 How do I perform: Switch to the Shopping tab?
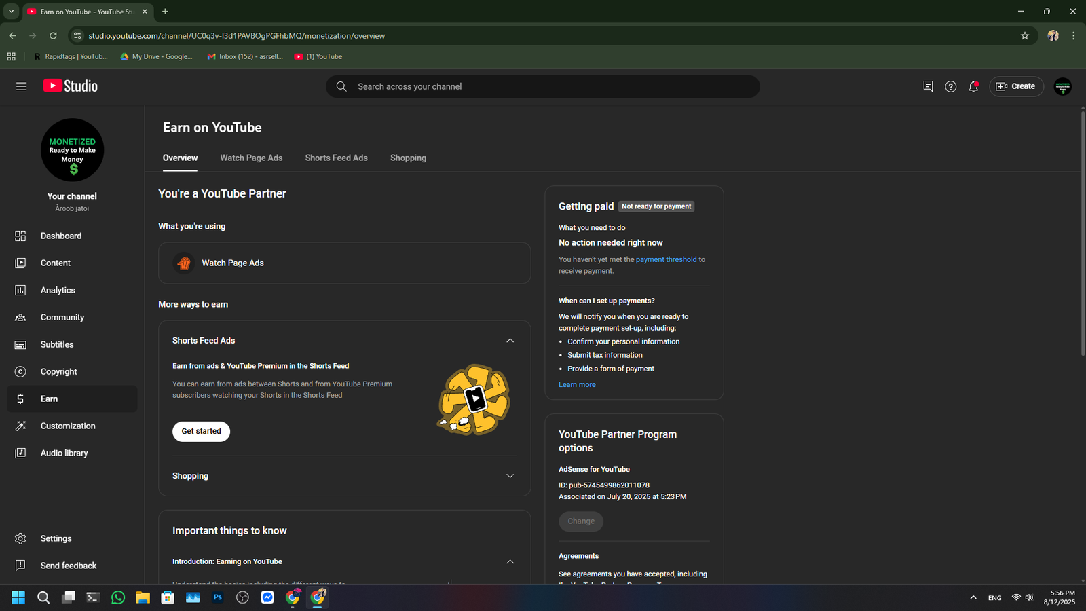[408, 158]
